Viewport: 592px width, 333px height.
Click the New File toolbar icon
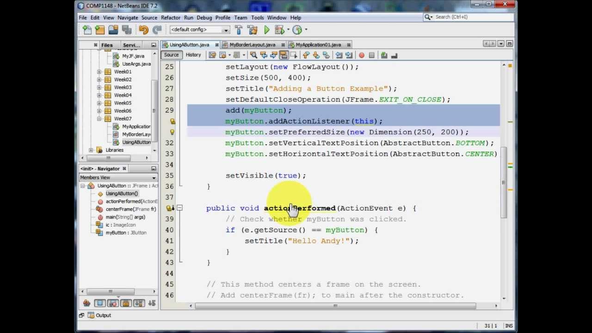point(87,30)
